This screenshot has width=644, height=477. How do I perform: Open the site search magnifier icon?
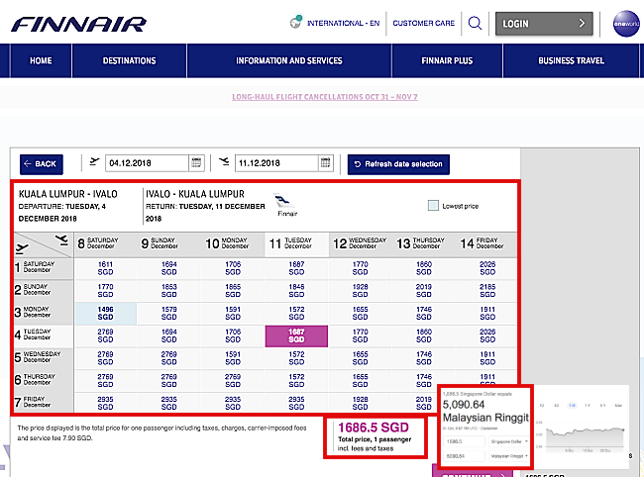point(475,23)
